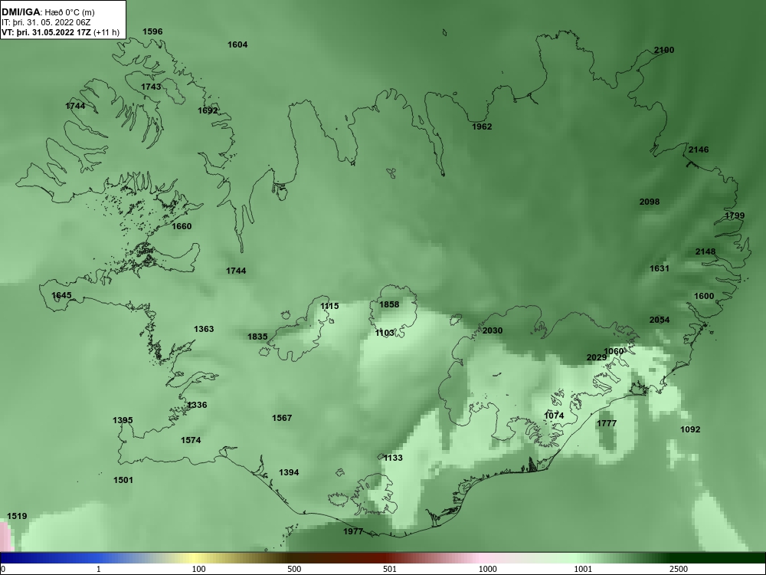Click the 1060 value label
The image size is (766, 575).
(x=614, y=352)
